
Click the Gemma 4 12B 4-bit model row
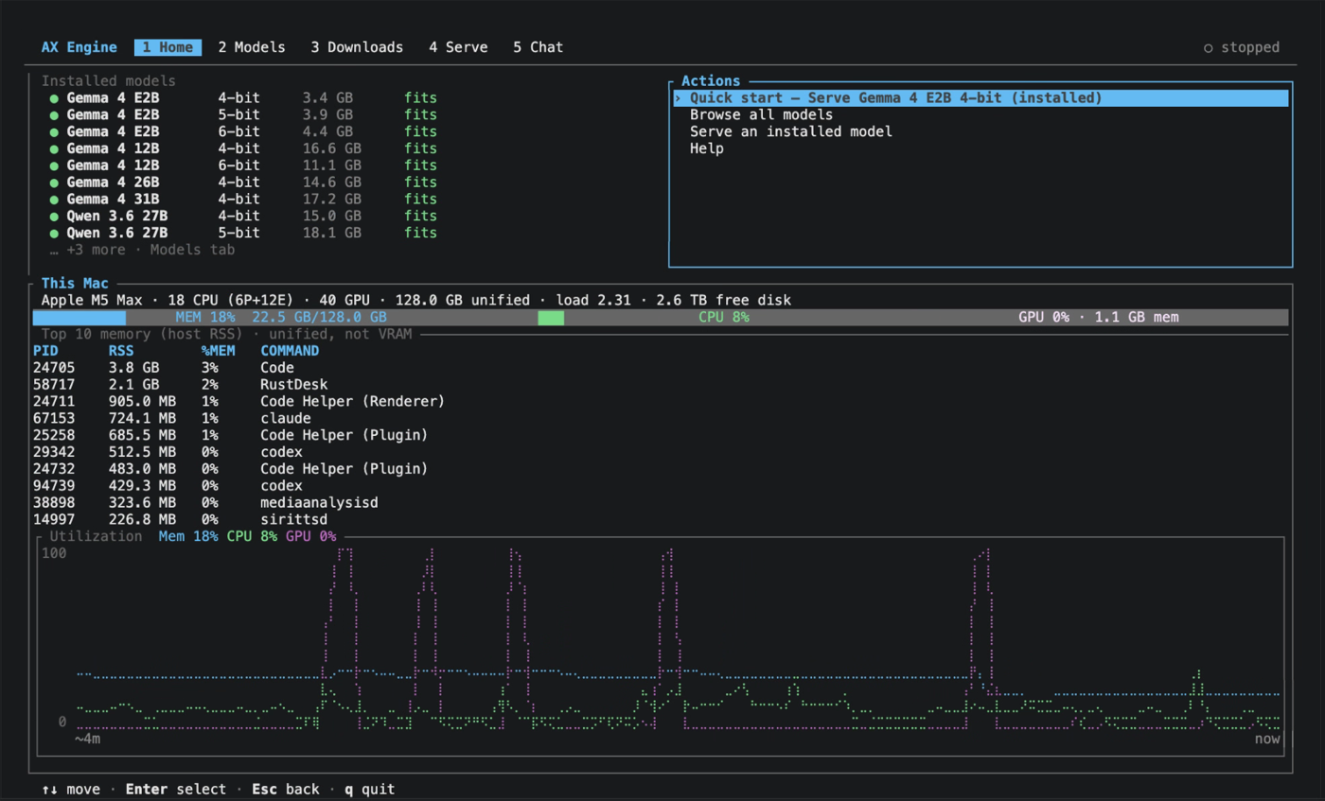point(243,149)
